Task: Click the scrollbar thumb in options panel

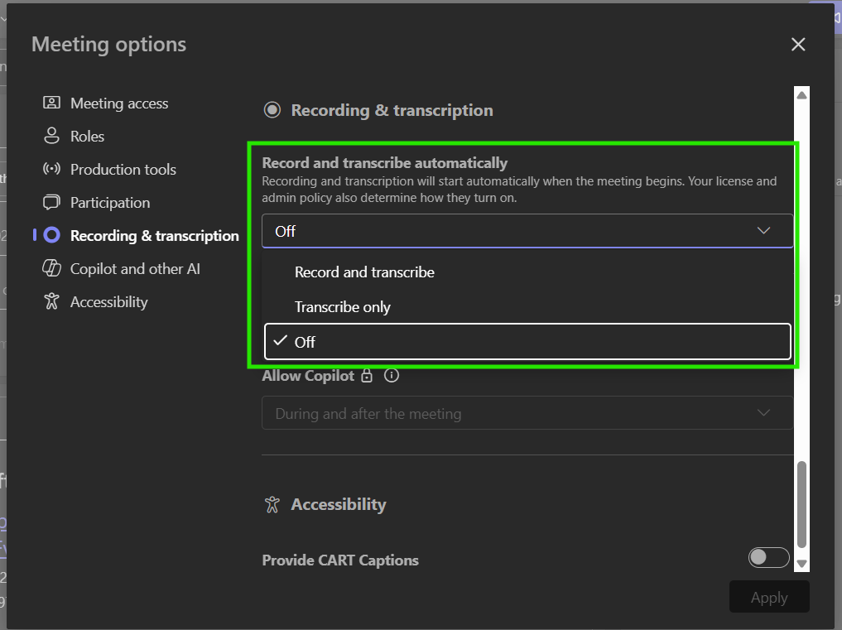Action: tap(801, 504)
